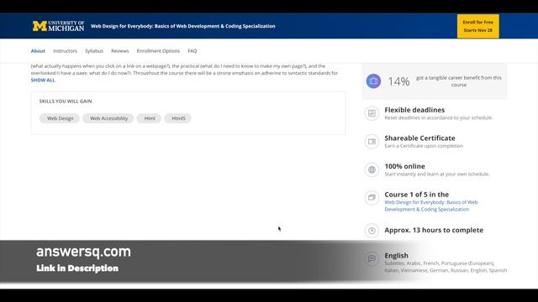Switch to the Instructors tab

tap(65, 50)
